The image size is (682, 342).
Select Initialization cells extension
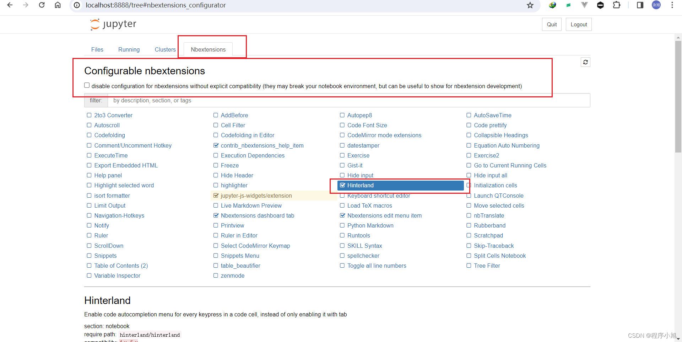[x=495, y=185]
